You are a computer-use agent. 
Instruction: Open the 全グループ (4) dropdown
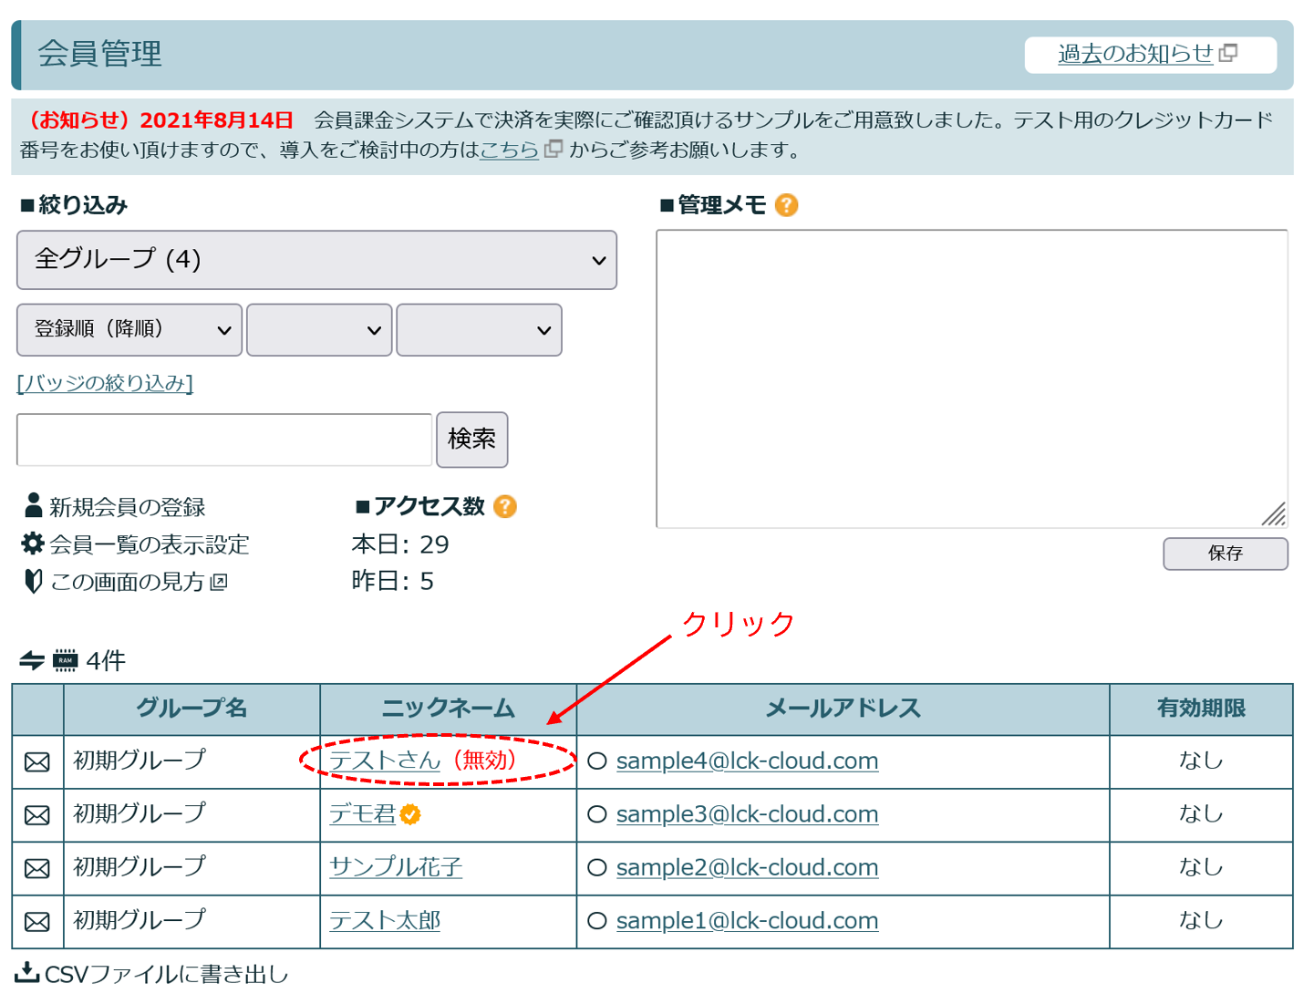316,260
